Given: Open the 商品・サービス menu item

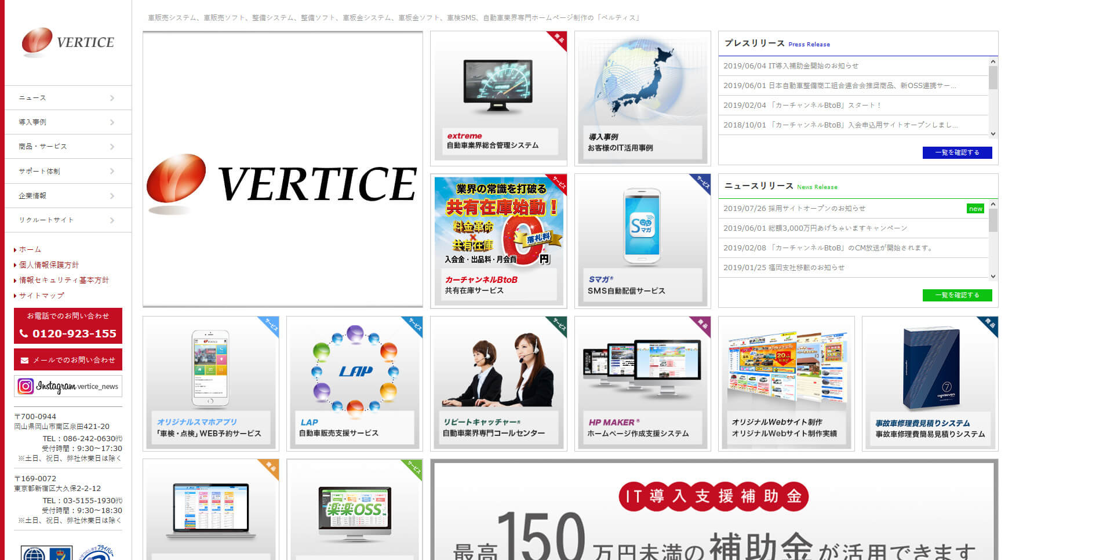Looking at the screenshot, I should point(68,147).
